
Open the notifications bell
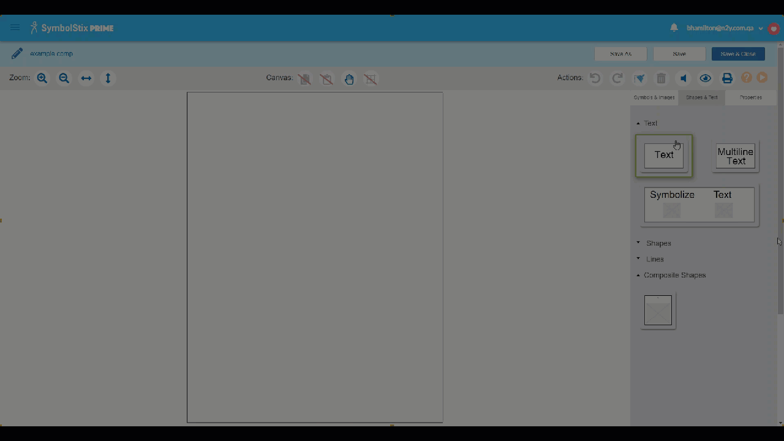[x=674, y=28]
